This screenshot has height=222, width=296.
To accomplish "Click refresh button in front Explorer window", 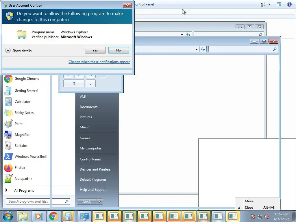I will (x=203, y=49).
